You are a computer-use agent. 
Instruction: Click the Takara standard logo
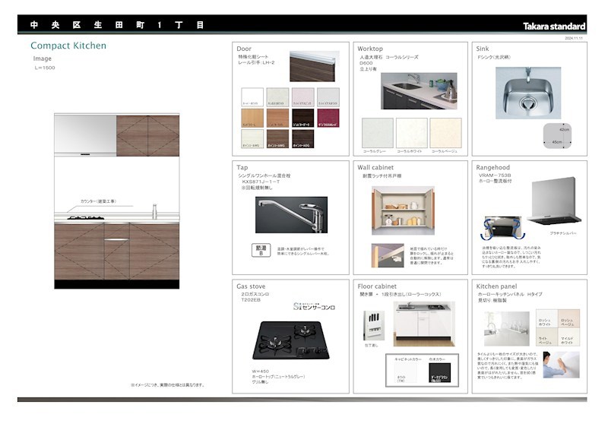point(554,27)
